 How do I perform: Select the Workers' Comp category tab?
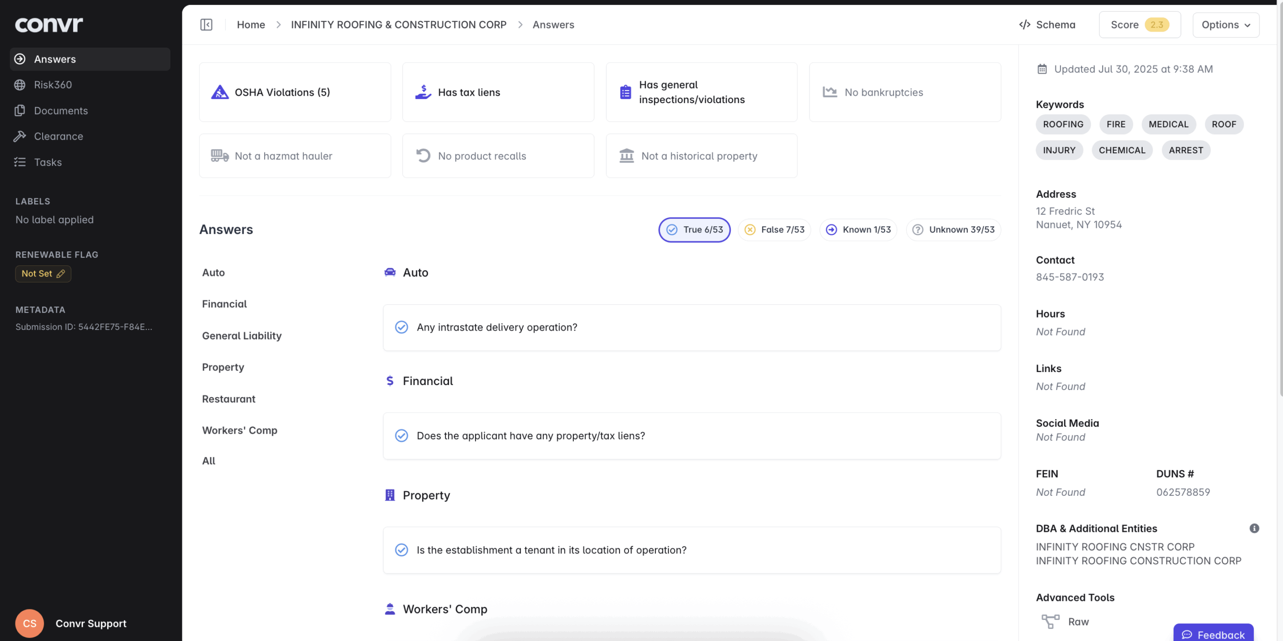coord(240,430)
